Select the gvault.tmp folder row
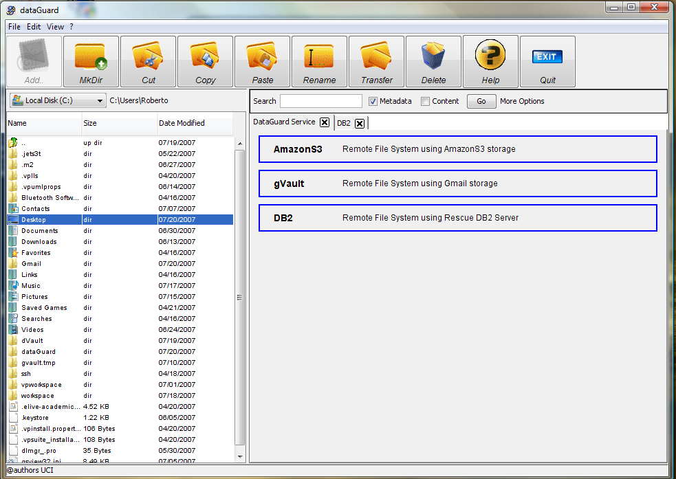 [120, 363]
